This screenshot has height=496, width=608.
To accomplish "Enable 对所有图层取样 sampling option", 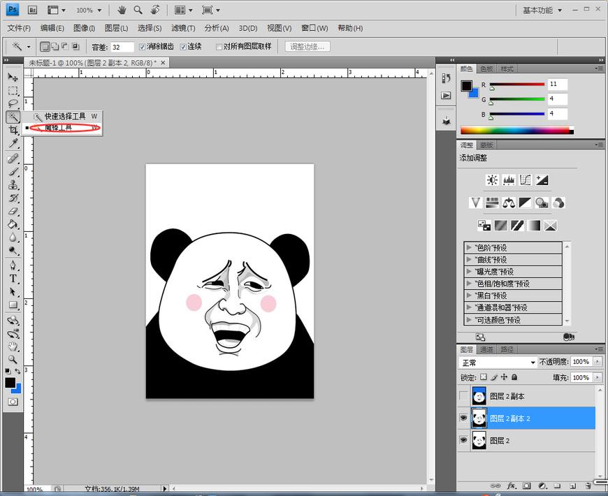I will pos(219,46).
